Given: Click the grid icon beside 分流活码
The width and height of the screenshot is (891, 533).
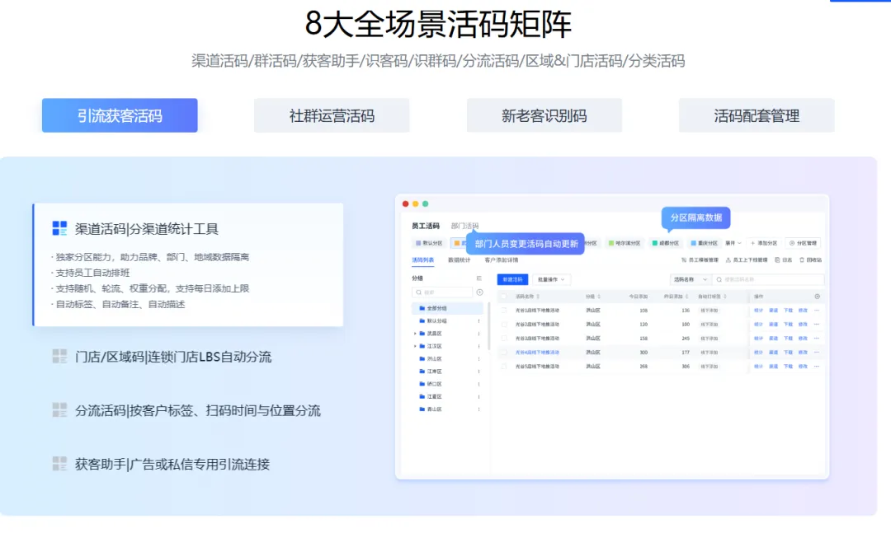Looking at the screenshot, I should tap(59, 409).
